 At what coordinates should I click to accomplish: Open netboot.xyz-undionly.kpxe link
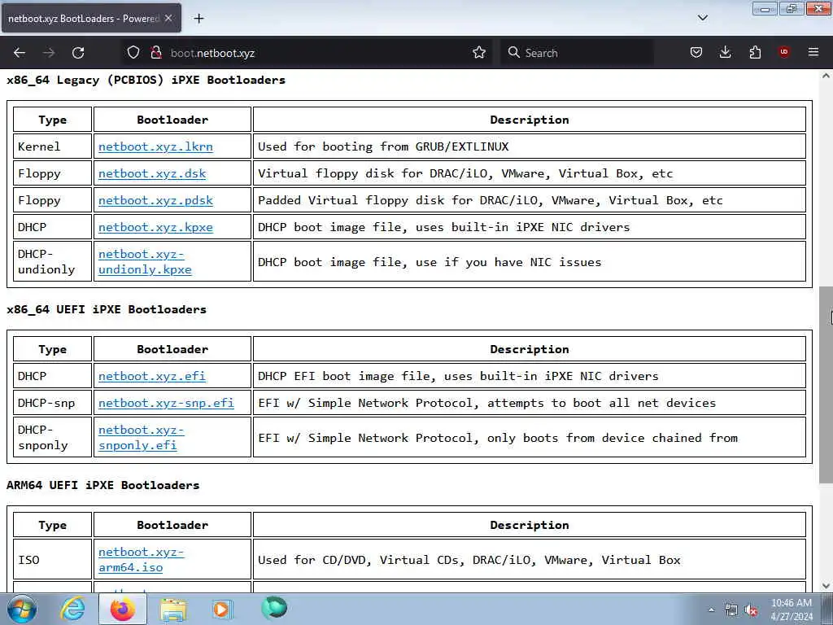[x=145, y=261]
